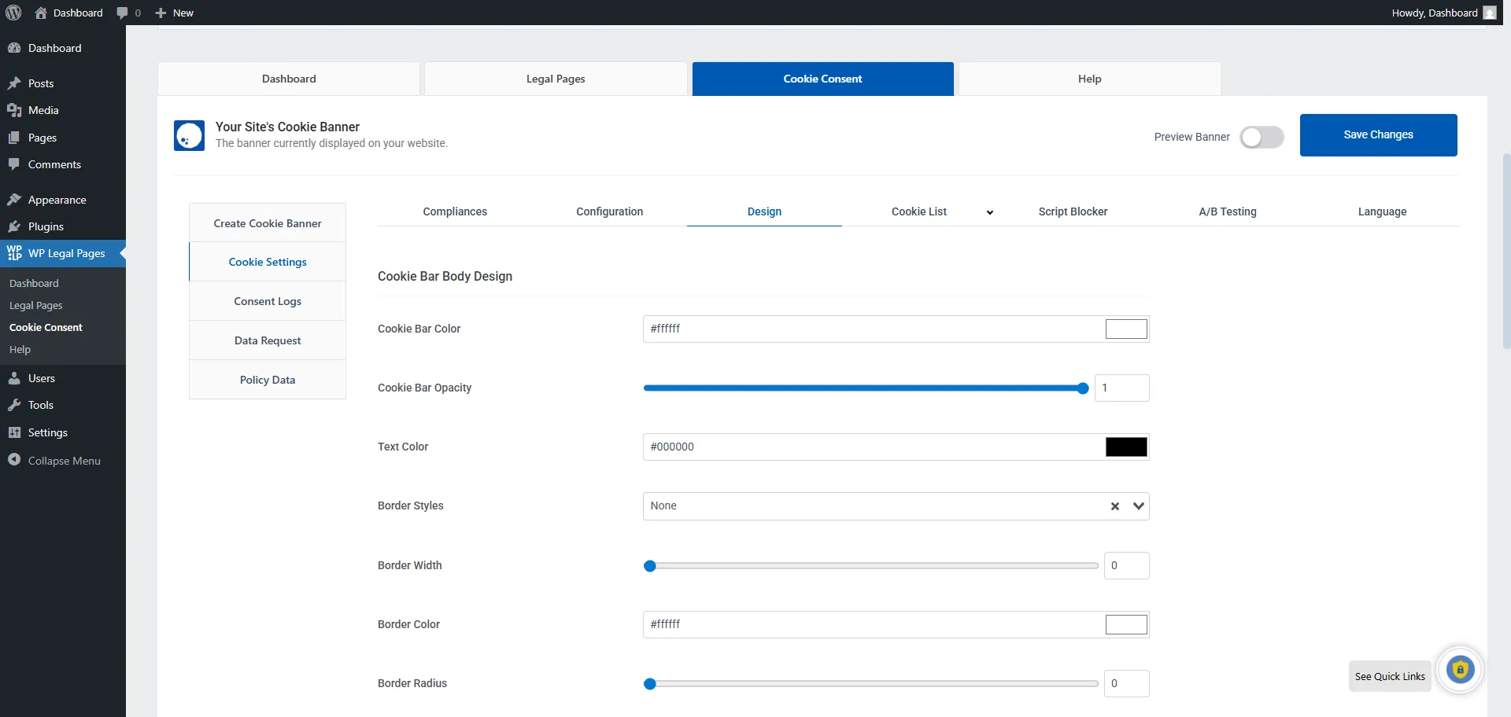Open the Media library icon in sidebar
Screen dimensions: 1511x717
coord(14,110)
